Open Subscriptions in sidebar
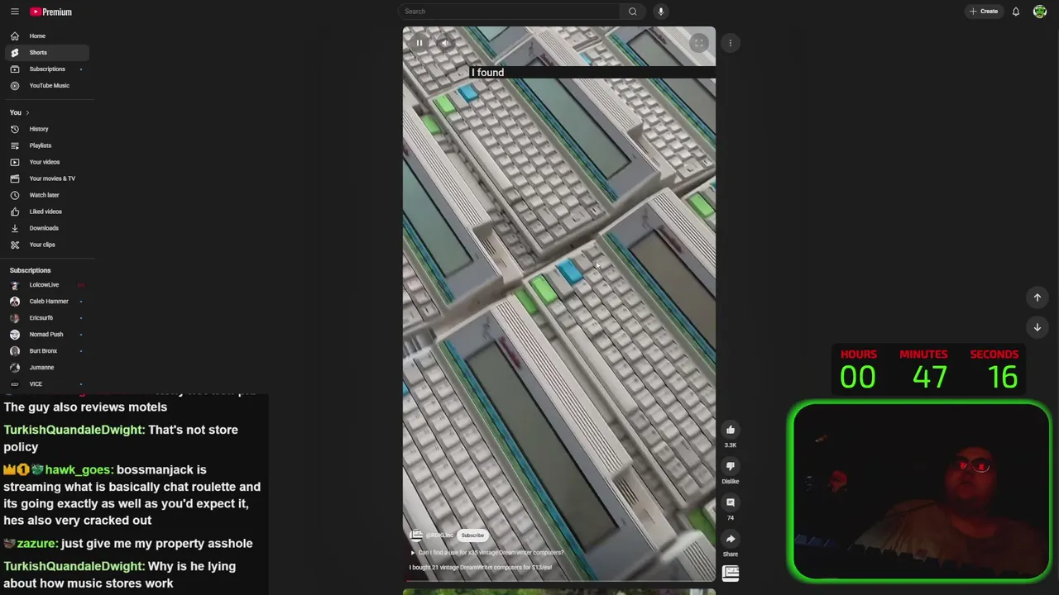 click(47, 69)
